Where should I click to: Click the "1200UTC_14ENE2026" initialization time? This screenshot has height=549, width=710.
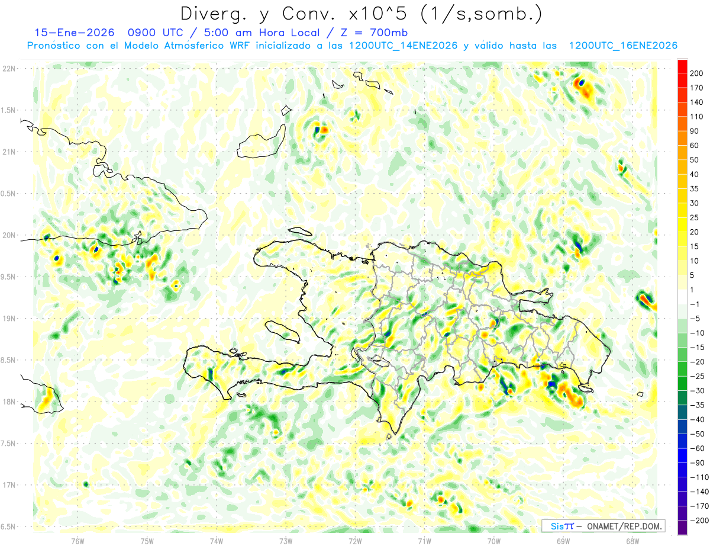(x=404, y=46)
